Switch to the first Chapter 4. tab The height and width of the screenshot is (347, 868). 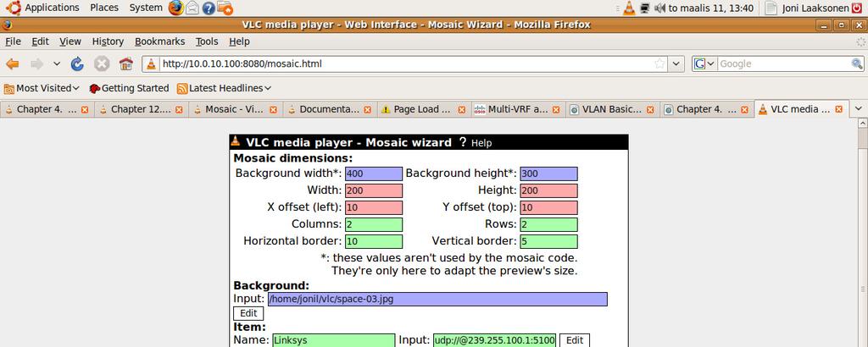pyautogui.click(x=47, y=109)
